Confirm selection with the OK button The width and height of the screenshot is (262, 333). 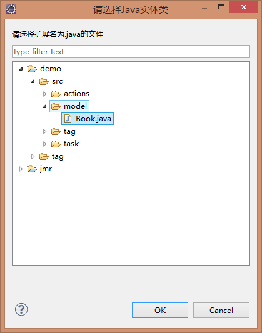click(x=160, y=310)
